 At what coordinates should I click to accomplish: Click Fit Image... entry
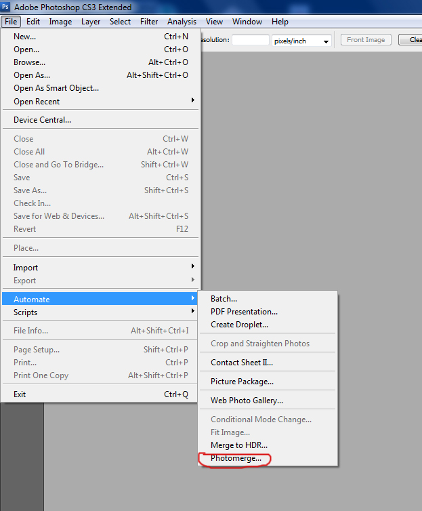click(268, 432)
